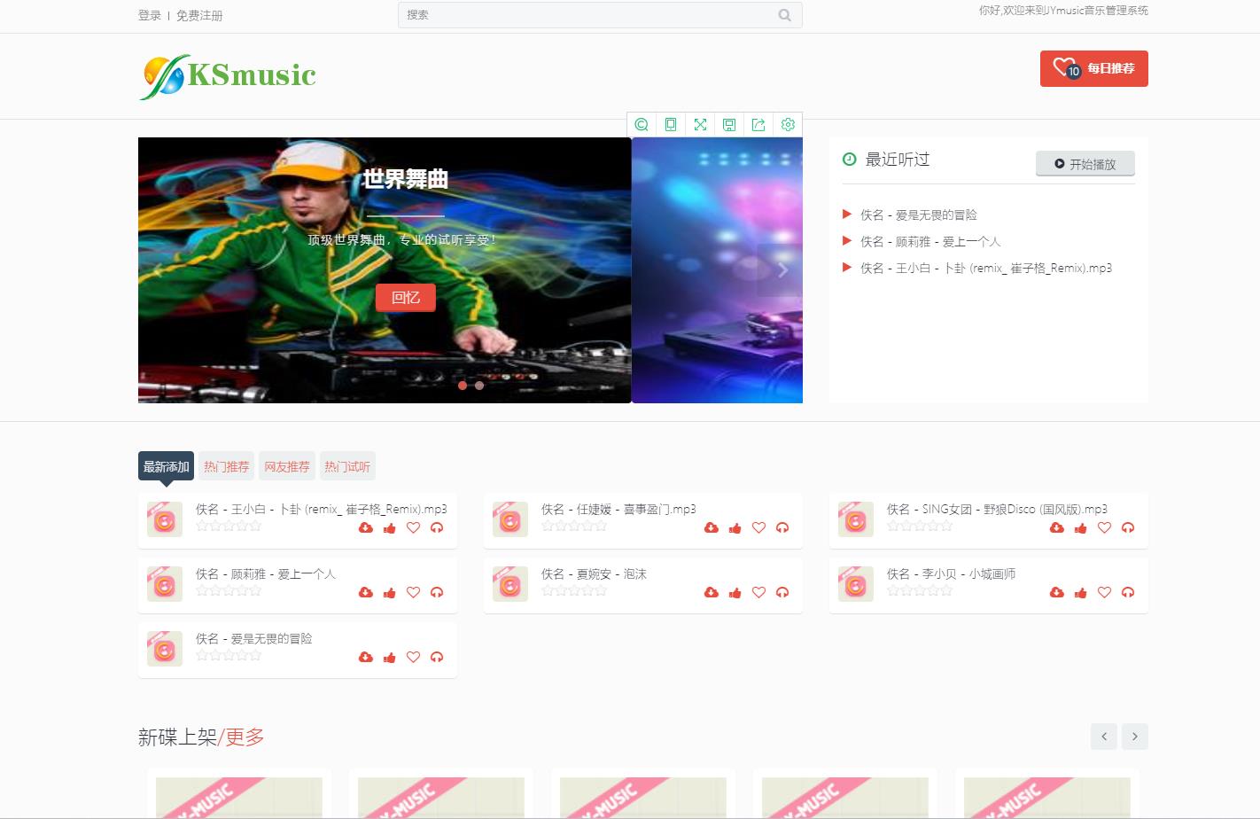1260x819 pixels.
Task: Favorite 夏婉安 - 泡沫 with heart icon
Action: click(758, 593)
